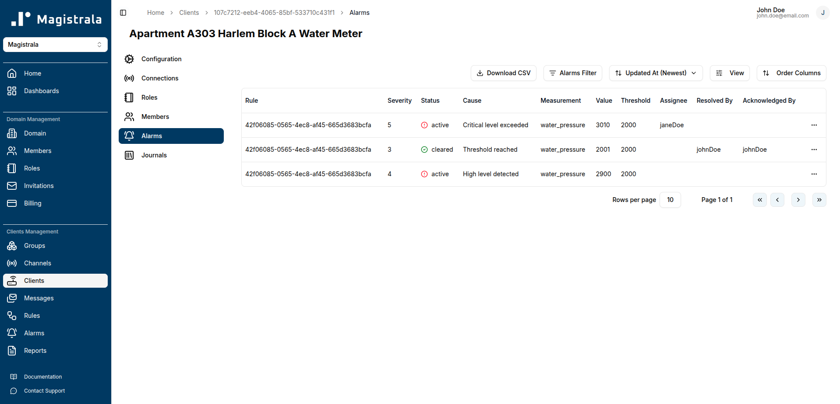840x404 pixels.
Task: Go to the last page of alarms
Action: click(x=819, y=200)
